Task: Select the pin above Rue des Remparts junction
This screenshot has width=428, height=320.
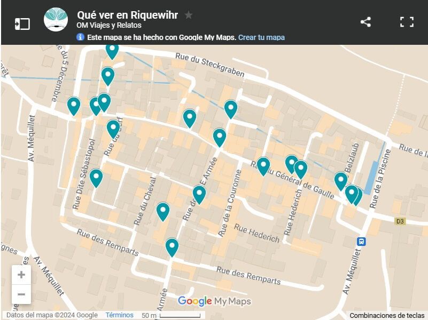Action: click(172, 247)
